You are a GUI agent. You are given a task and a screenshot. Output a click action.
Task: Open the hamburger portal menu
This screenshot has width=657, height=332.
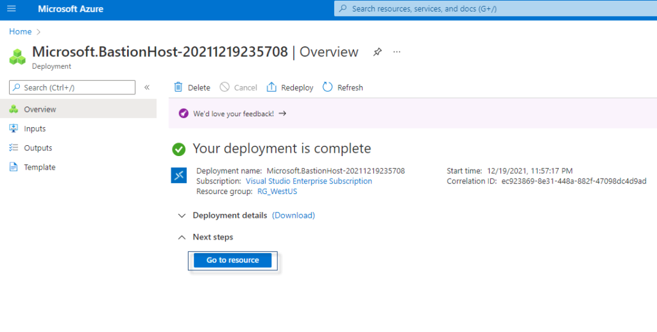[x=12, y=8]
